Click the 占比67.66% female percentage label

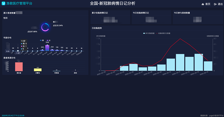pos(32,31)
